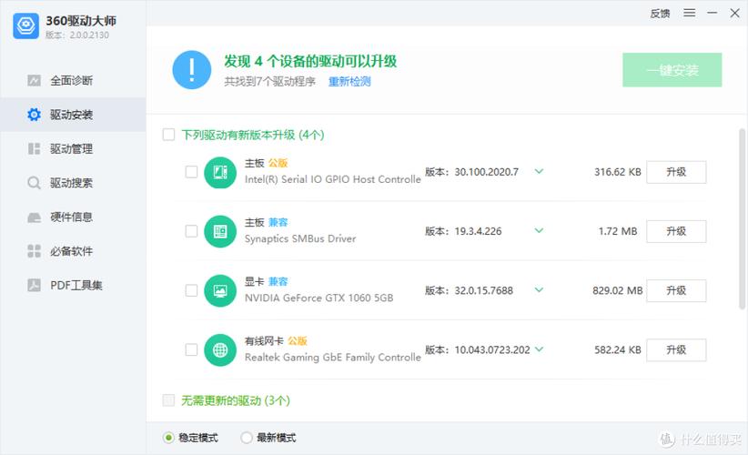Open PDF工具集 section
This screenshot has height=455, width=748.
coord(73,285)
